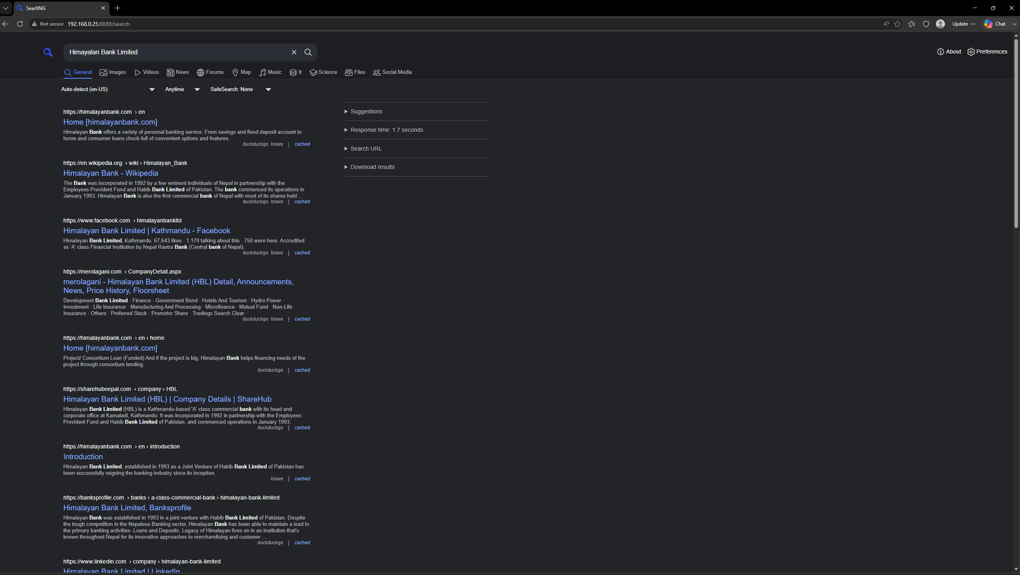The image size is (1020, 575).
Task: Open browser essentials shield icon
Action: [926, 24]
